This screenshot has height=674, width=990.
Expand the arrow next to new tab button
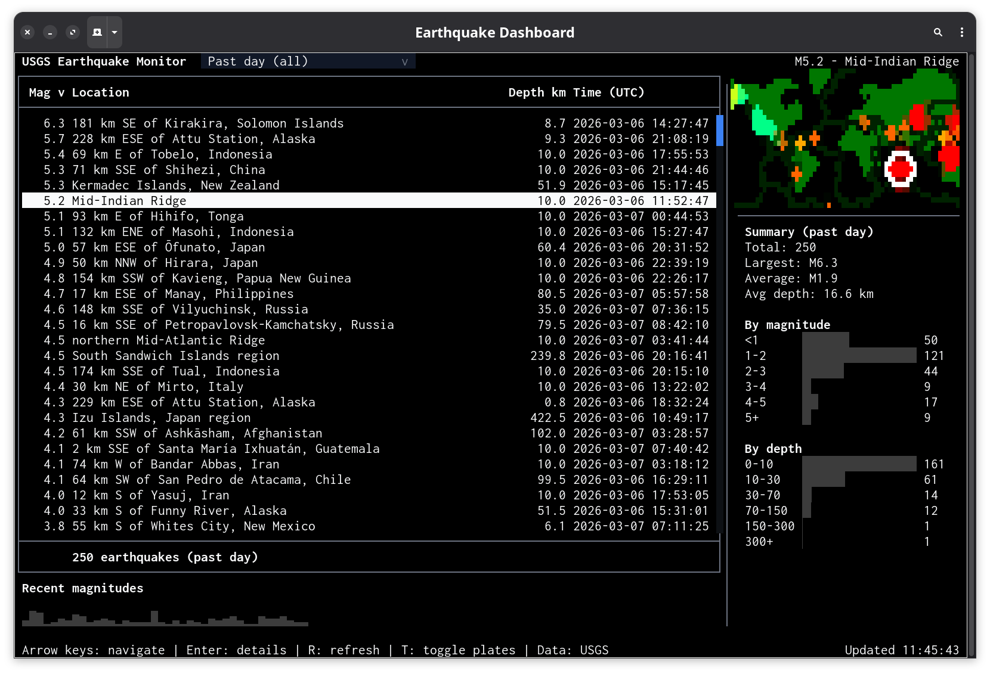coord(115,32)
